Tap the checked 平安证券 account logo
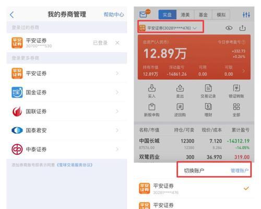 [145, 188]
